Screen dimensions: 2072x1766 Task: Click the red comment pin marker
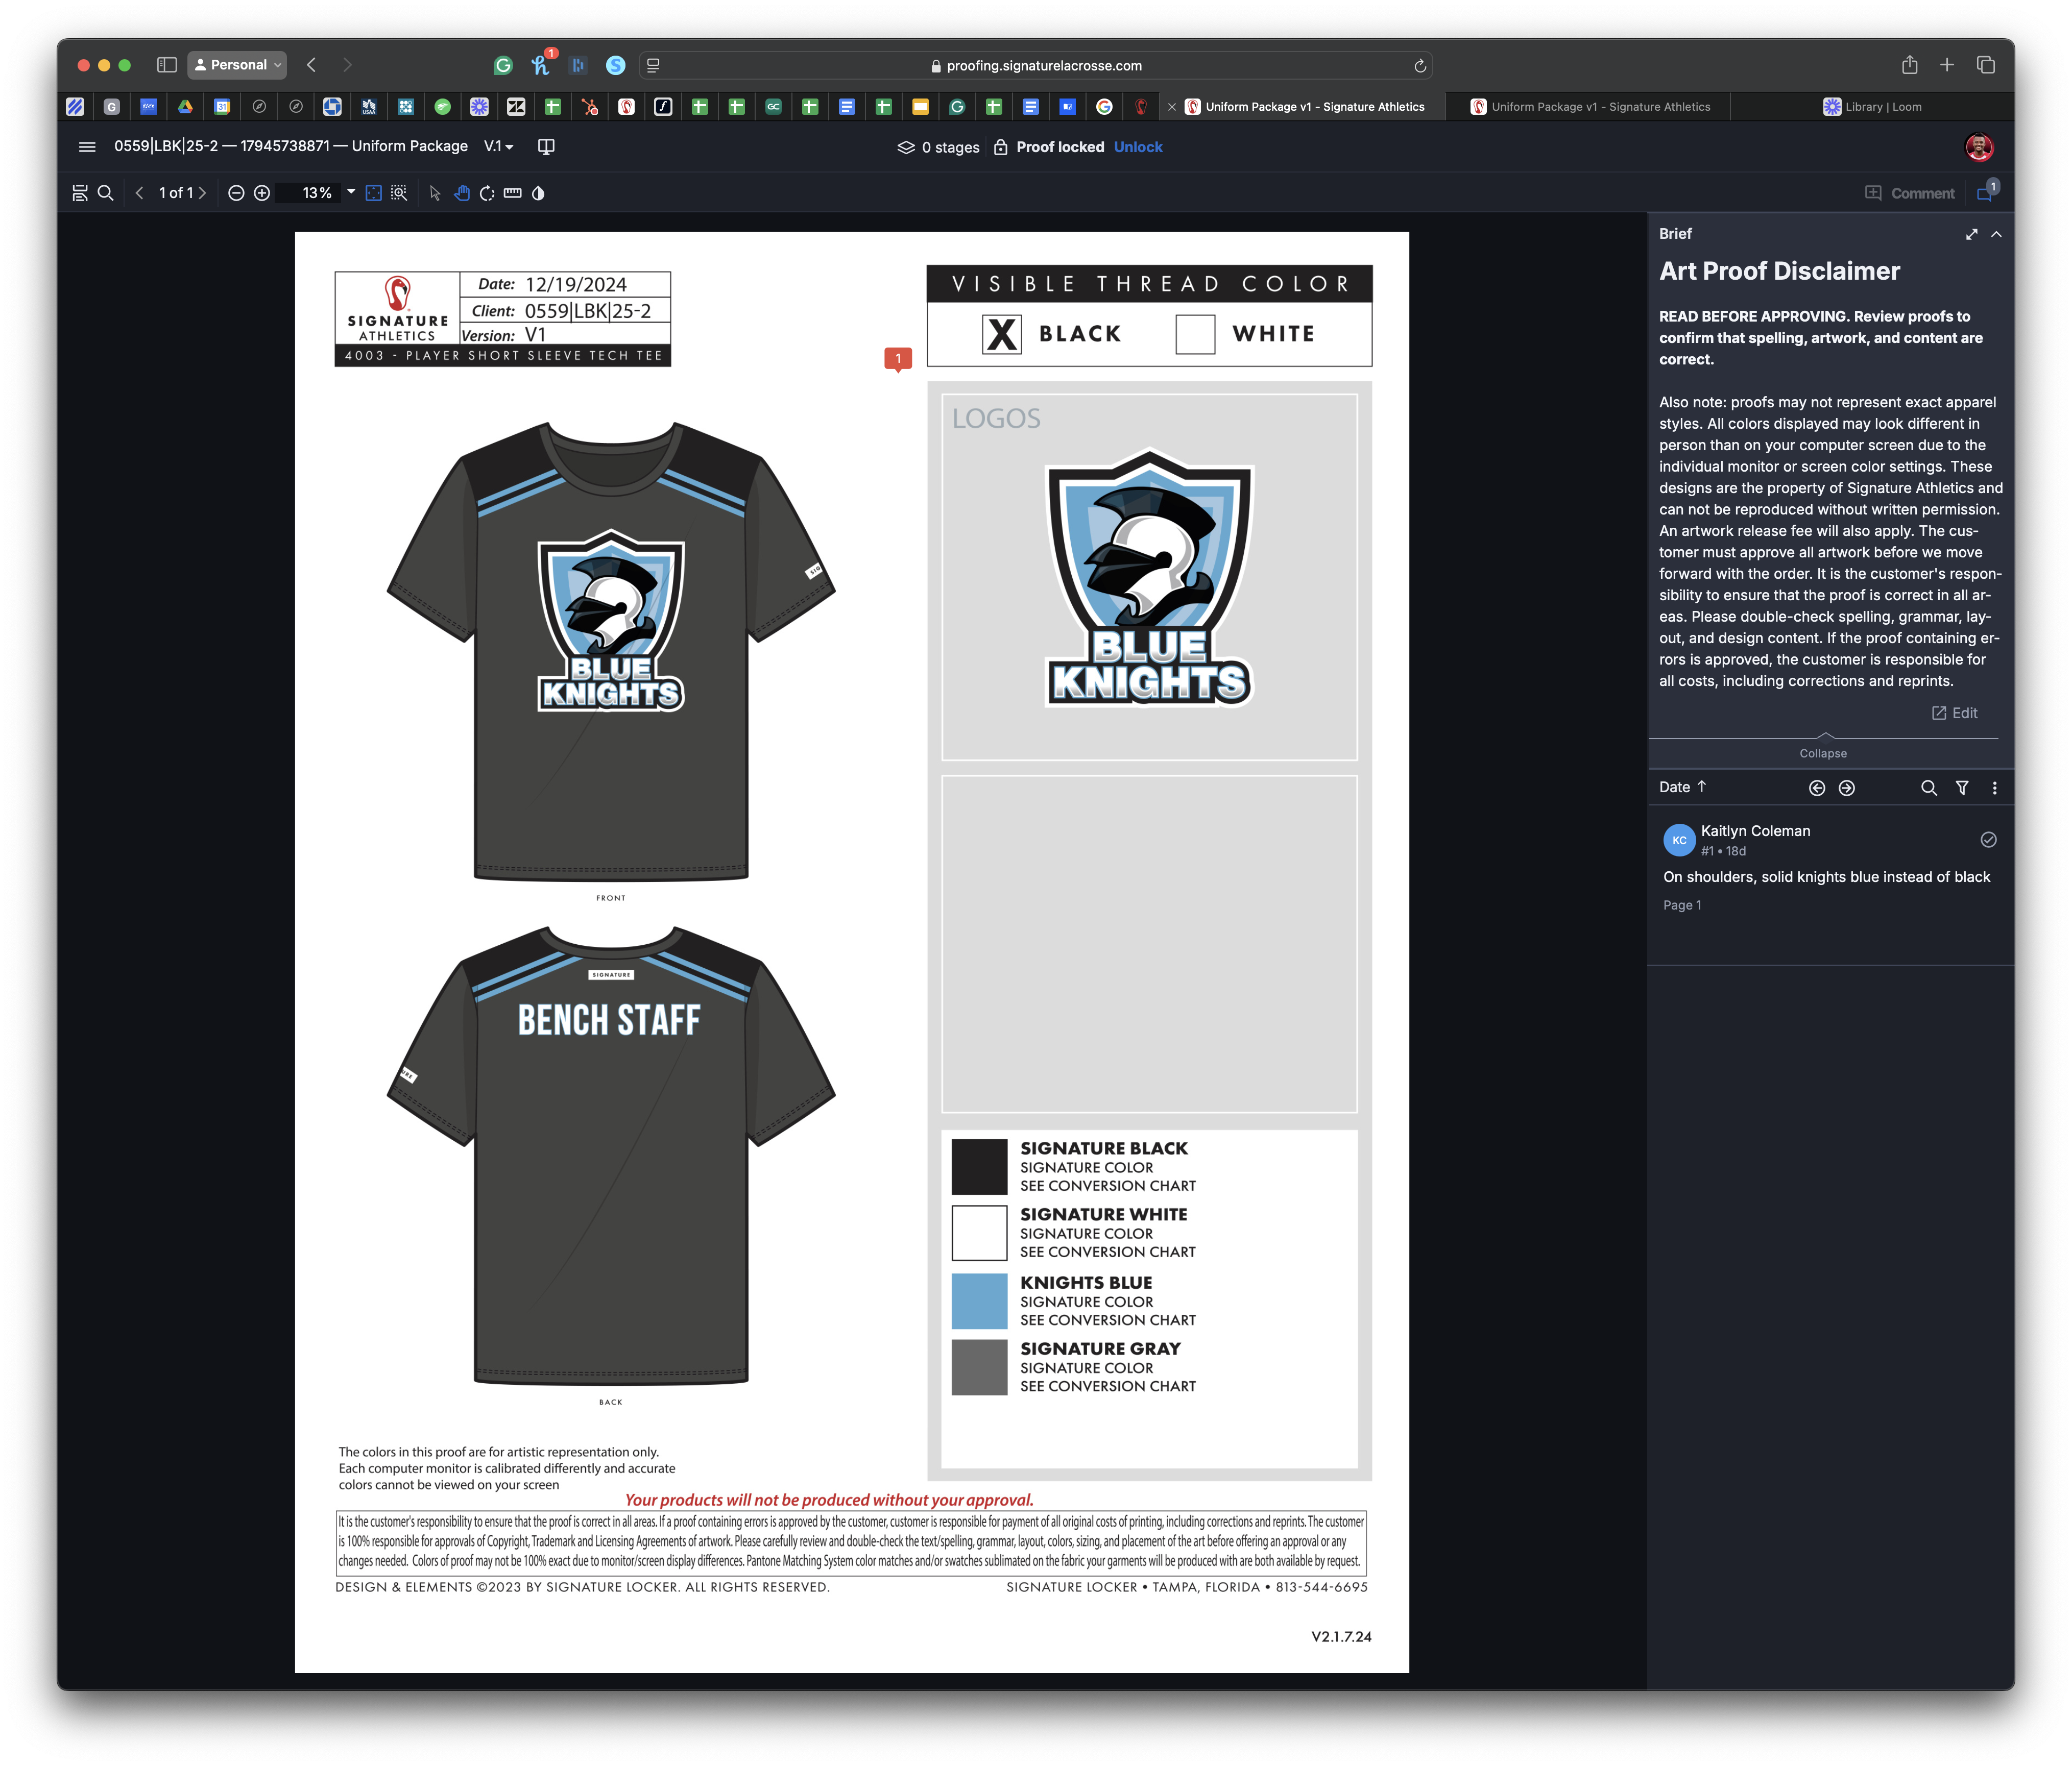click(x=898, y=359)
